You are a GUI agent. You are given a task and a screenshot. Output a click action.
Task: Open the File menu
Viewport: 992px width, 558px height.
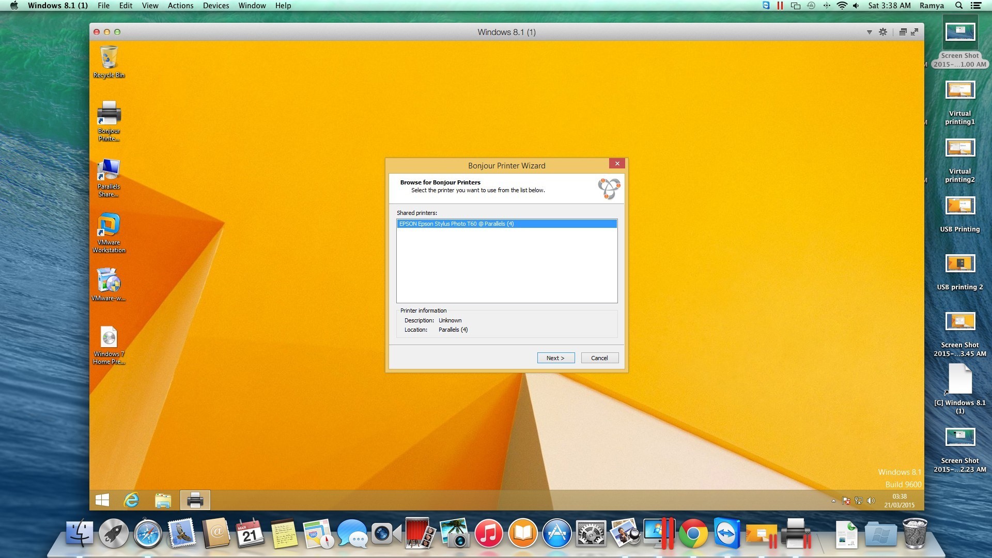tap(104, 6)
